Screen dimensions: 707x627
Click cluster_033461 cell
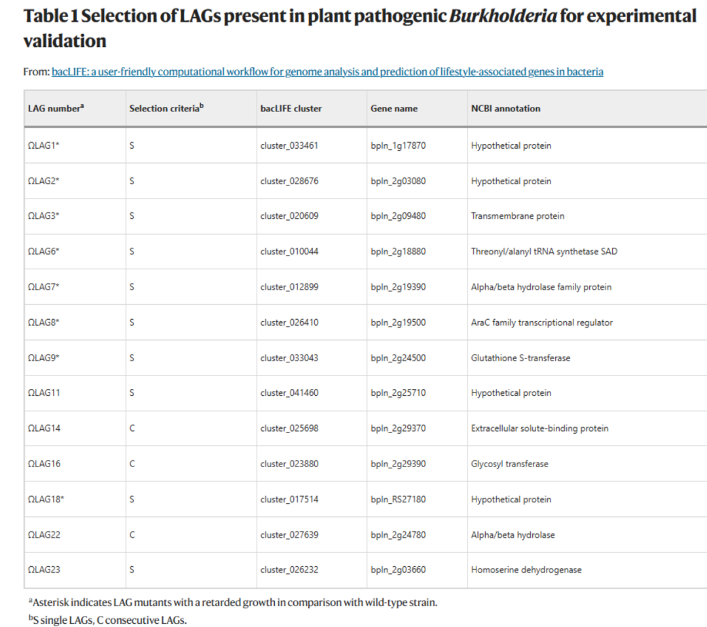coord(289,145)
